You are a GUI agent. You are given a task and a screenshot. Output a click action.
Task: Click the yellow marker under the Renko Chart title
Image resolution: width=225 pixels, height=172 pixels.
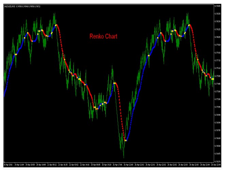coord(114,83)
